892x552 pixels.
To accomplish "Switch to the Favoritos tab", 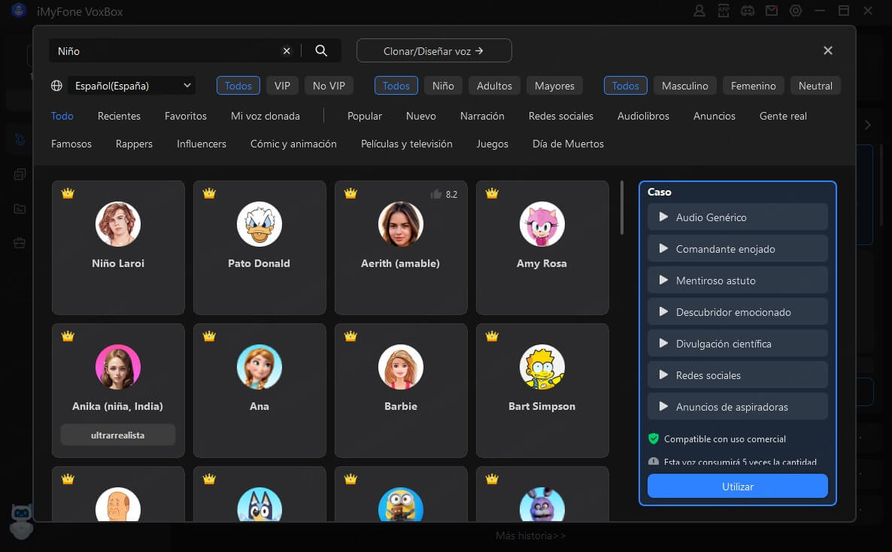I will 186,116.
